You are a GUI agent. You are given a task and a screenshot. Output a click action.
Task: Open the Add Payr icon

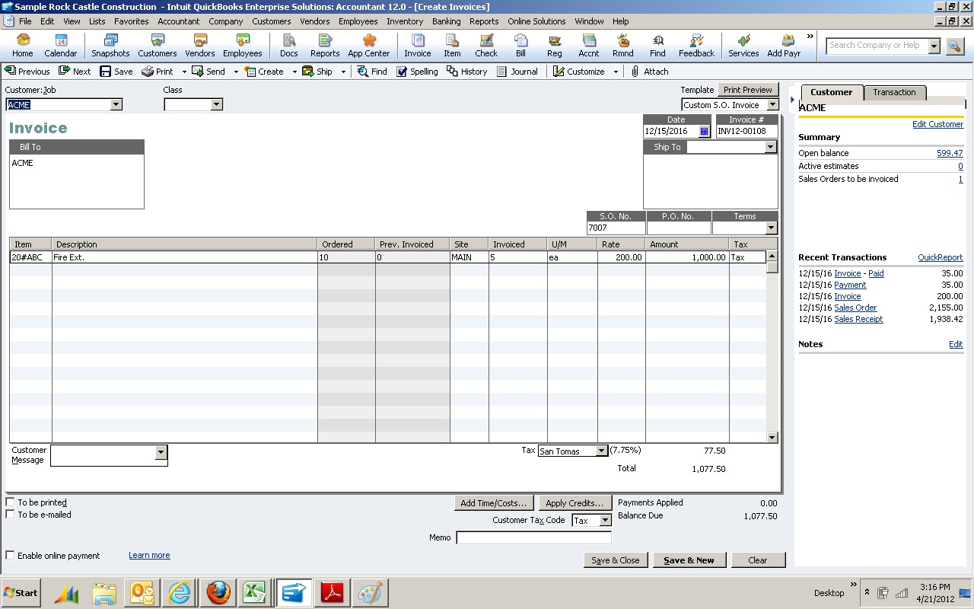point(785,46)
